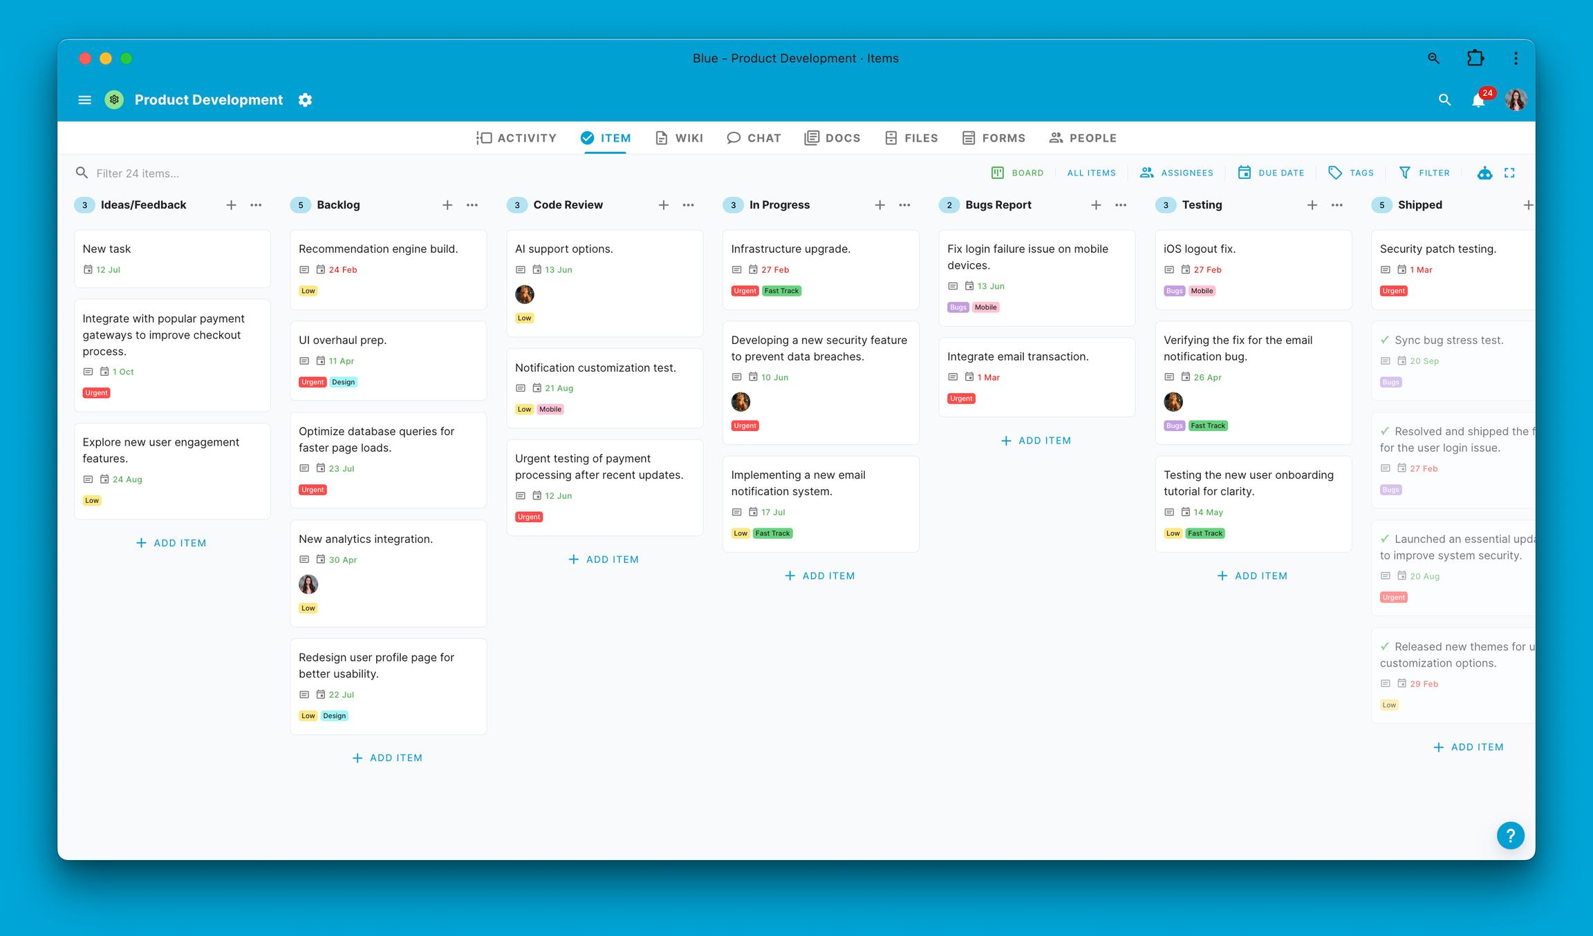Click Add Item under Bugs Report
This screenshot has height=936, width=1593.
1036,441
